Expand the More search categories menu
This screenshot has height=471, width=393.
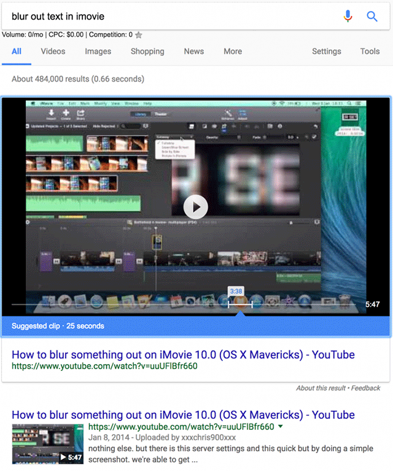[233, 52]
